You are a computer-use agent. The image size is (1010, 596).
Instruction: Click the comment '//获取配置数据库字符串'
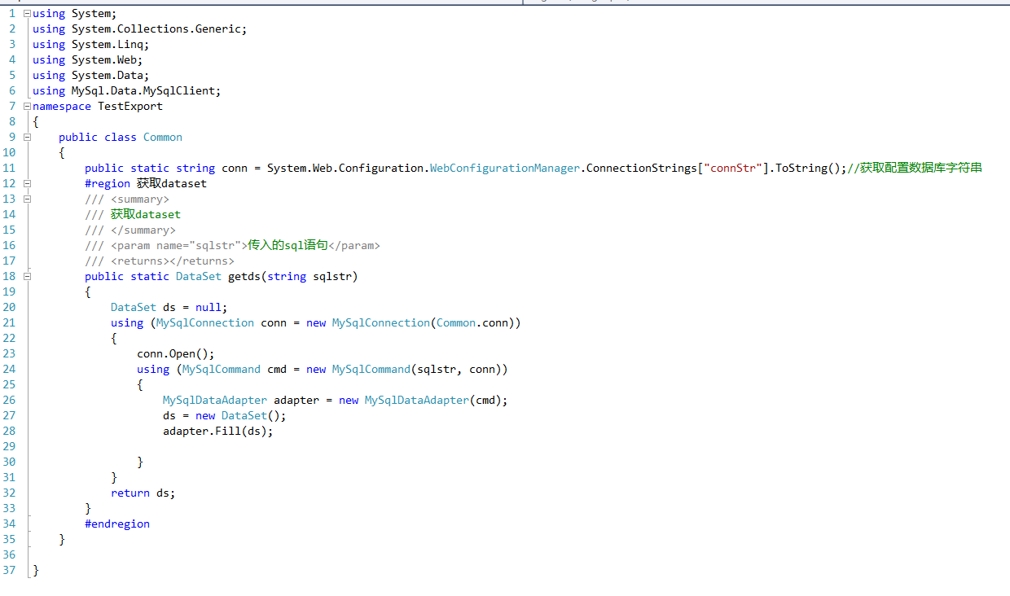[915, 168]
